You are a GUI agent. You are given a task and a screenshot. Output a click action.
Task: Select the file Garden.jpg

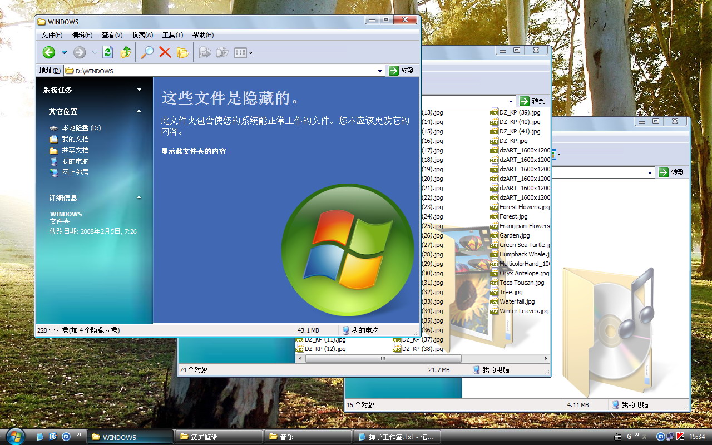510,235
